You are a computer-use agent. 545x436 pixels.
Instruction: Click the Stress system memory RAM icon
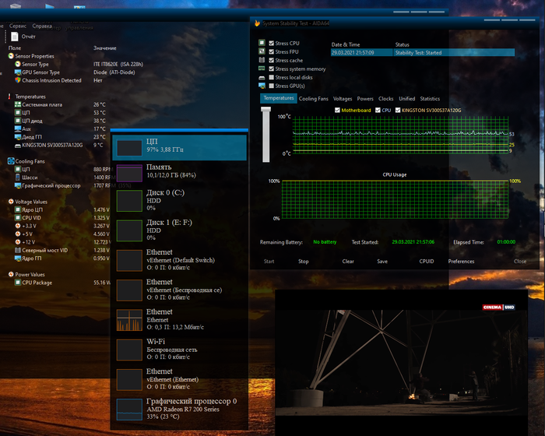(262, 69)
